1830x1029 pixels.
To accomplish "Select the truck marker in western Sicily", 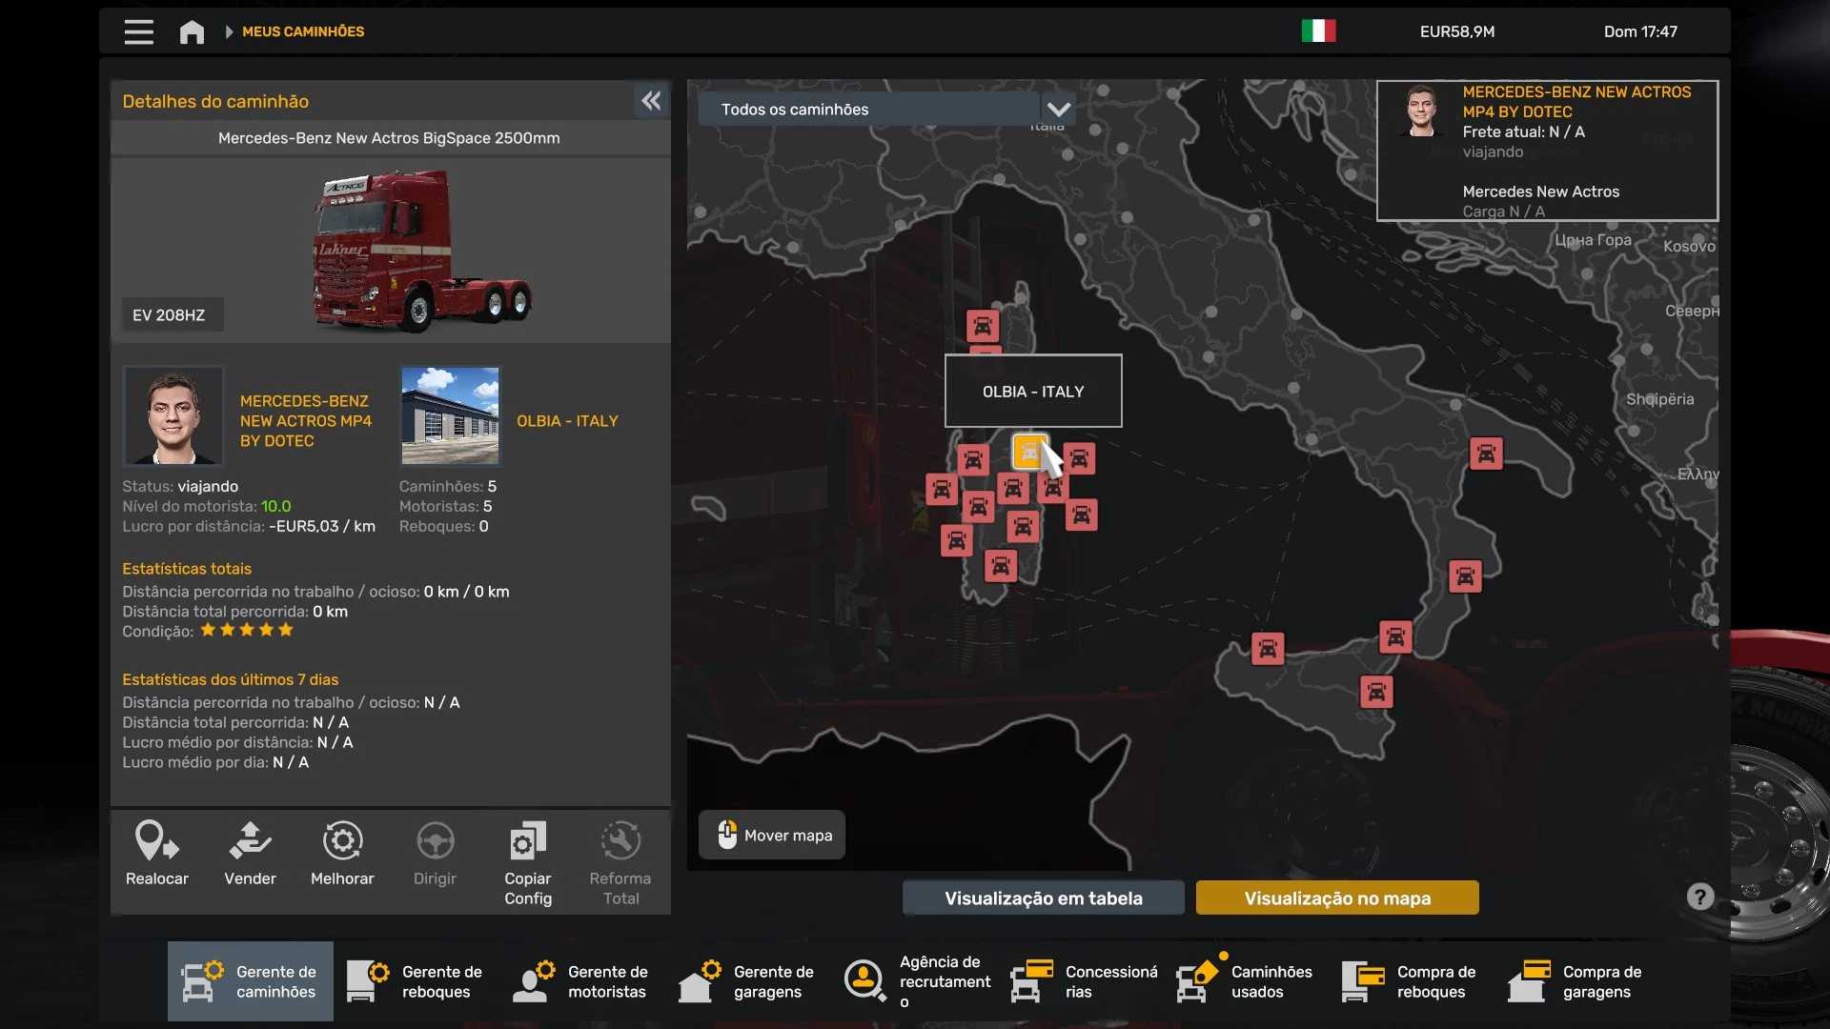I will (1268, 649).
